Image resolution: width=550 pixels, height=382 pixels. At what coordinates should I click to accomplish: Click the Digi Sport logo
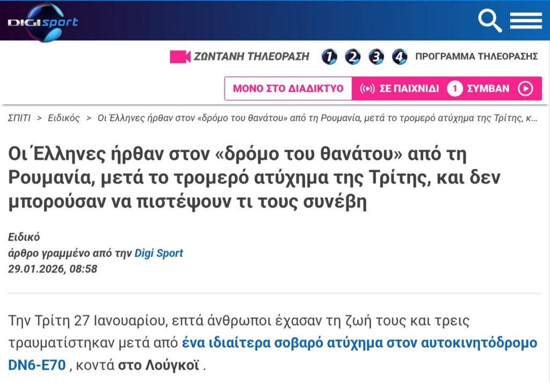click(x=43, y=22)
